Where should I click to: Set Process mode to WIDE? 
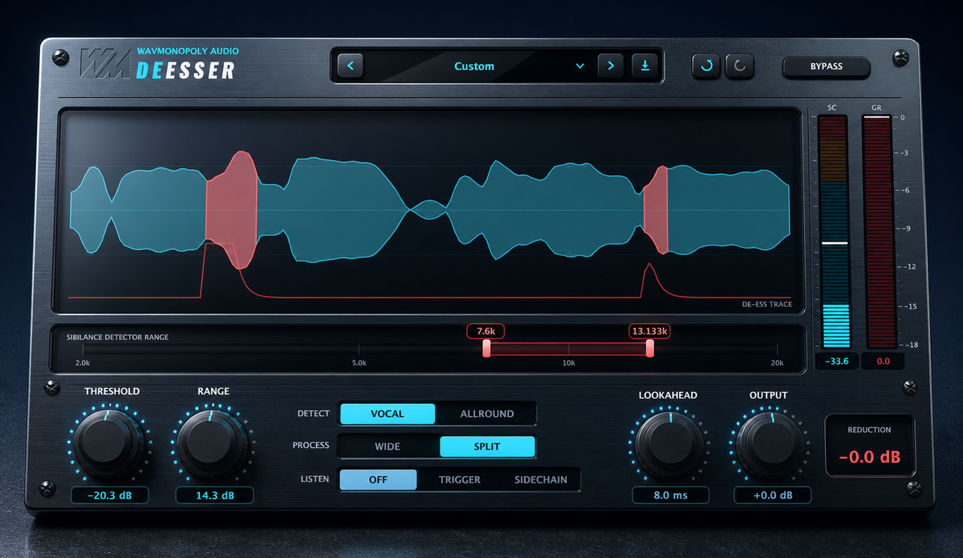388,447
